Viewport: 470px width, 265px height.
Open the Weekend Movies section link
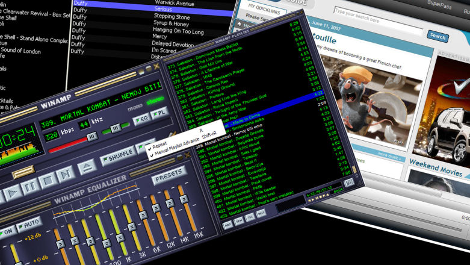point(436,167)
